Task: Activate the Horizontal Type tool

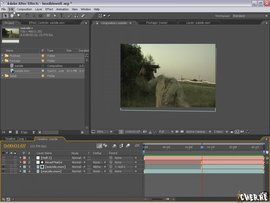Action: [x=62, y=16]
